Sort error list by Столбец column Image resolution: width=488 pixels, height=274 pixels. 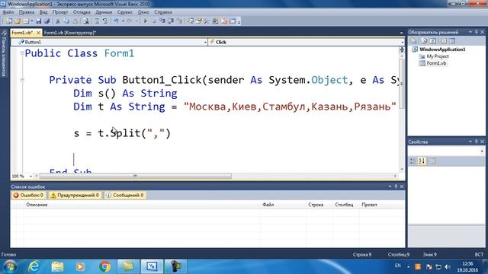344,205
